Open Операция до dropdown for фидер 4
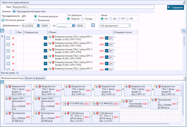This screenshot has height=127, width=187. 45,57
